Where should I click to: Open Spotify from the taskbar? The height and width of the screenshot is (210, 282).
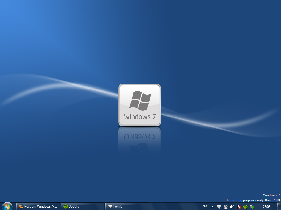[x=83, y=206]
